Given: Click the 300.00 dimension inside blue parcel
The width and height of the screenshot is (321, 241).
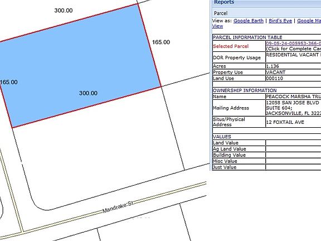Looking at the screenshot, I should coord(88,93).
